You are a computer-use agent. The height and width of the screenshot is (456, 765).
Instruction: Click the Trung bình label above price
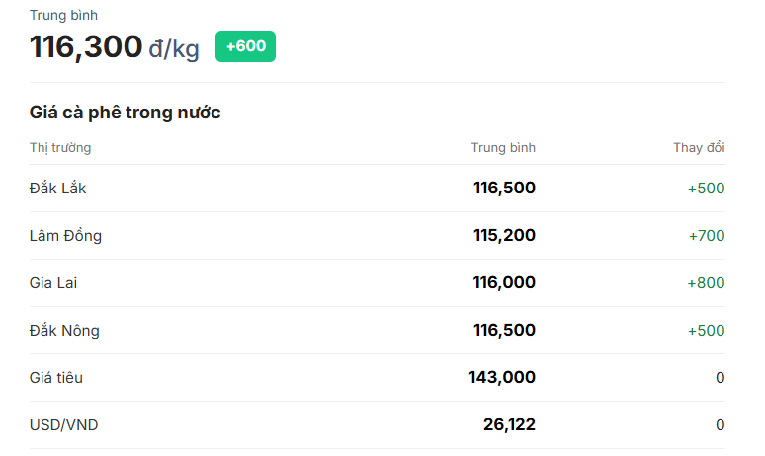pos(63,16)
